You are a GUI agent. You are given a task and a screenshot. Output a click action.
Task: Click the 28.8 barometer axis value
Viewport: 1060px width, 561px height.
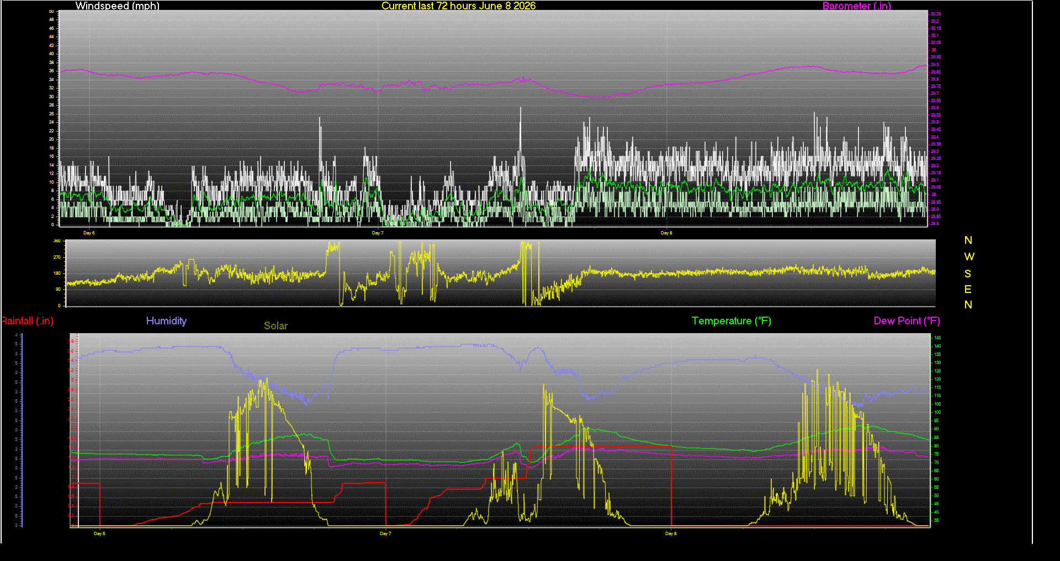tap(935, 223)
